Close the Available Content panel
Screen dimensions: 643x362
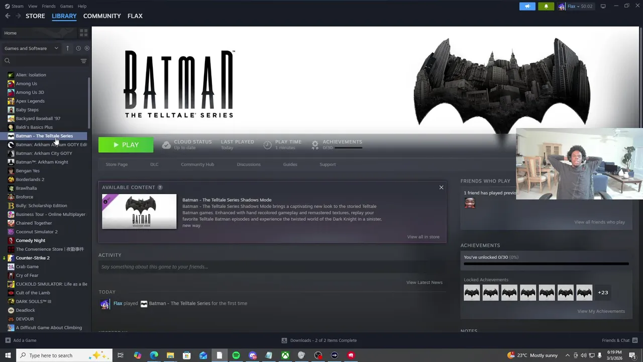[441, 188]
